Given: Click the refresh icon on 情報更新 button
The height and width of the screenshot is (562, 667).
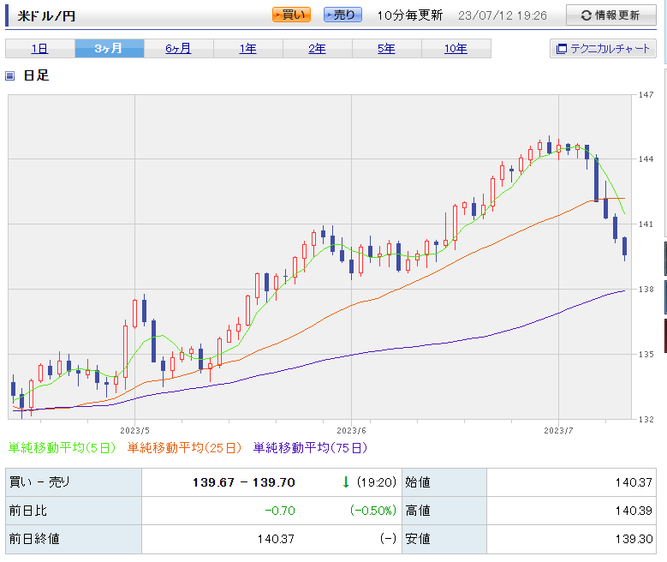Looking at the screenshot, I should (x=586, y=15).
